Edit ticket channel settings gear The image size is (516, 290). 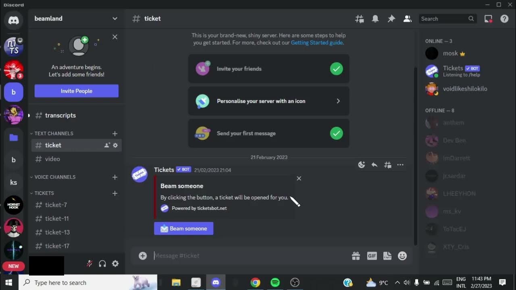coord(115,145)
